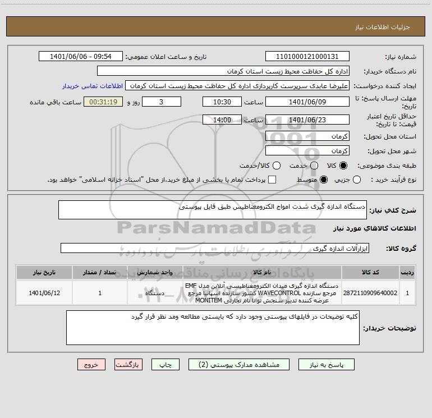Click the request creator field علیرضا عابدی
The height and width of the screenshot is (418, 432).
coord(237,86)
